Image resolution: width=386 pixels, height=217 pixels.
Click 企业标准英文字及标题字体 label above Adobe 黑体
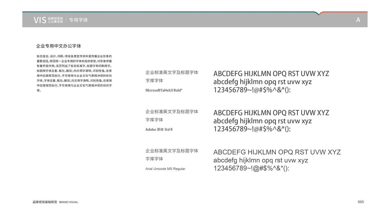coord(172,112)
